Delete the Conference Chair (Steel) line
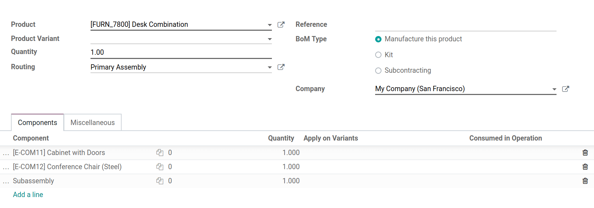Image resolution: width=594 pixels, height=208 pixels. pos(585,167)
